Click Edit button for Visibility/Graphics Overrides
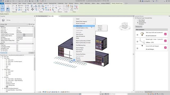Screen dimensions: 170x95 point(24,34)
